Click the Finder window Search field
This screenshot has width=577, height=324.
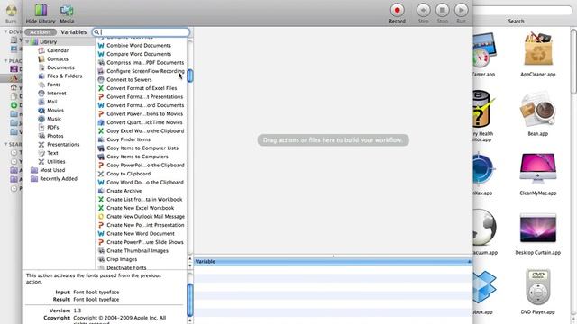pyautogui.click(x=523, y=10)
